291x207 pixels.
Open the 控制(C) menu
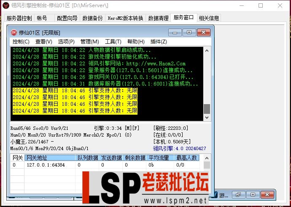(x=21, y=42)
